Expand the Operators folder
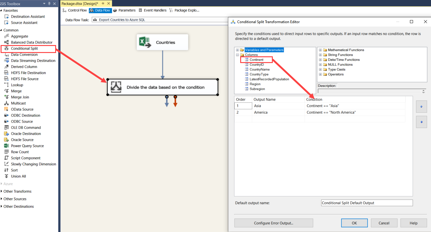The height and width of the screenshot is (232, 431). pos(320,74)
